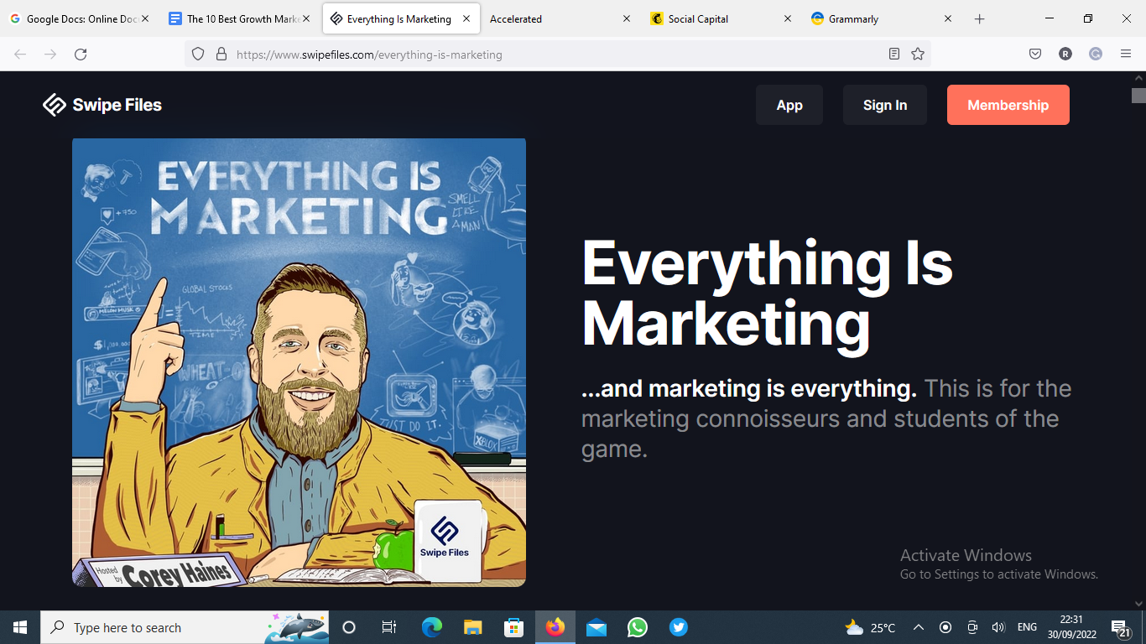Image resolution: width=1146 pixels, height=644 pixels.
Task: Click the ENG language indicator
Action: click(x=1027, y=627)
